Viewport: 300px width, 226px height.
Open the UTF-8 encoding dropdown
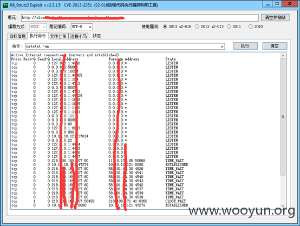click(x=82, y=26)
